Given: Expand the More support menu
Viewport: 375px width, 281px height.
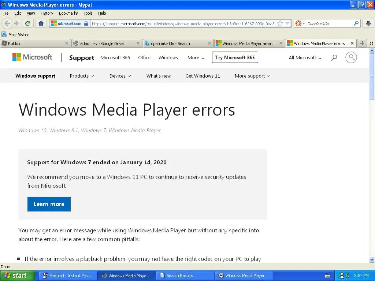Looking at the screenshot, I should point(252,76).
